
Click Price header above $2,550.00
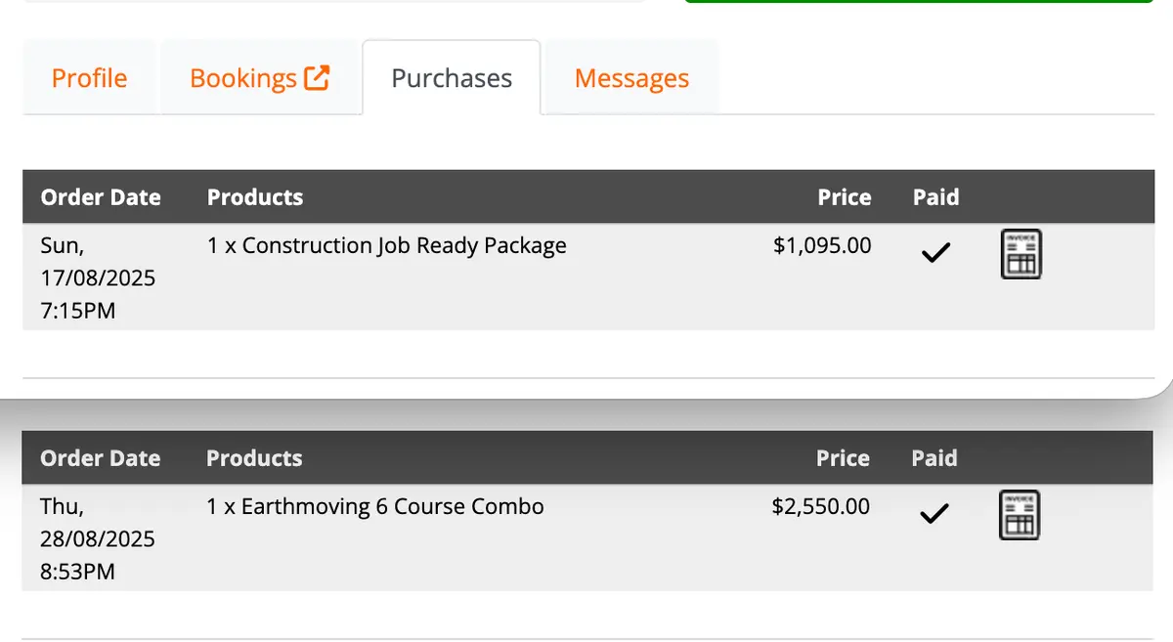click(843, 458)
